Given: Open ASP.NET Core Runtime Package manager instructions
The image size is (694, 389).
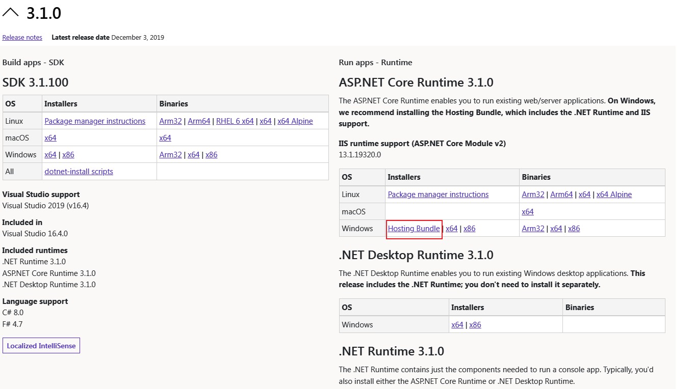Looking at the screenshot, I should point(438,194).
